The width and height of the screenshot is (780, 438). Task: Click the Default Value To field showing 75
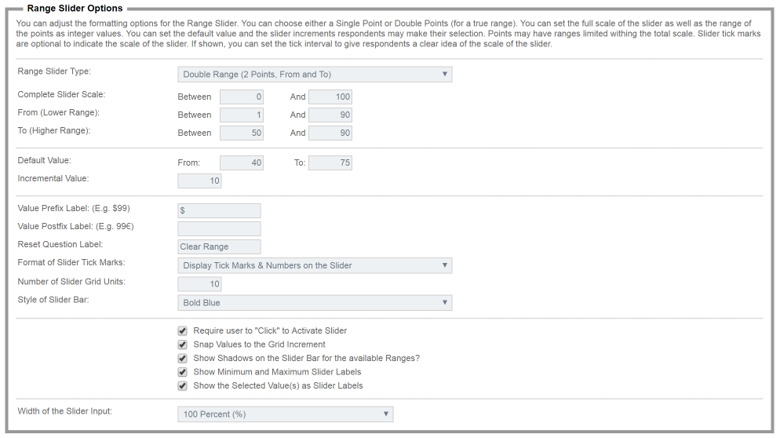[x=330, y=163]
